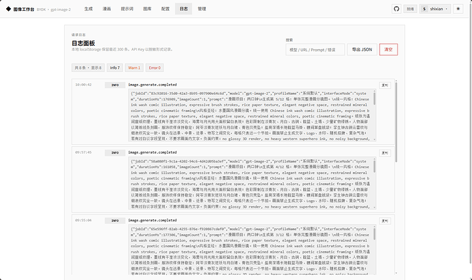Toggle the light/dark theme sun icon
Viewport: 472px width, 280px height.
tap(458, 9)
